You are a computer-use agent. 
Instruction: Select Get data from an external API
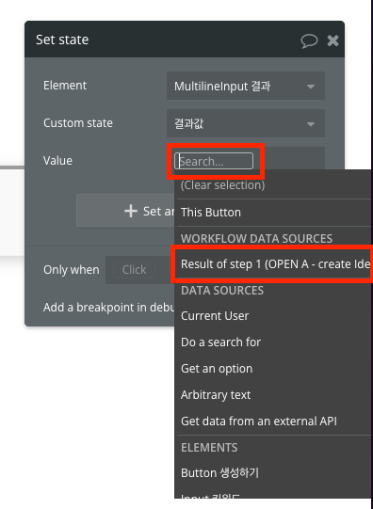click(259, 422)
